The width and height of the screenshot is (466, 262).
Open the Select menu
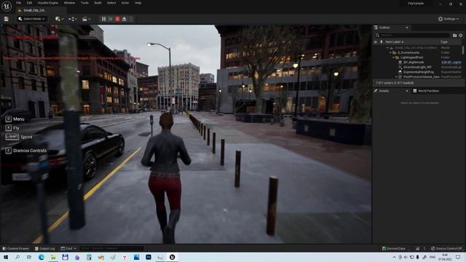[111, 3]
